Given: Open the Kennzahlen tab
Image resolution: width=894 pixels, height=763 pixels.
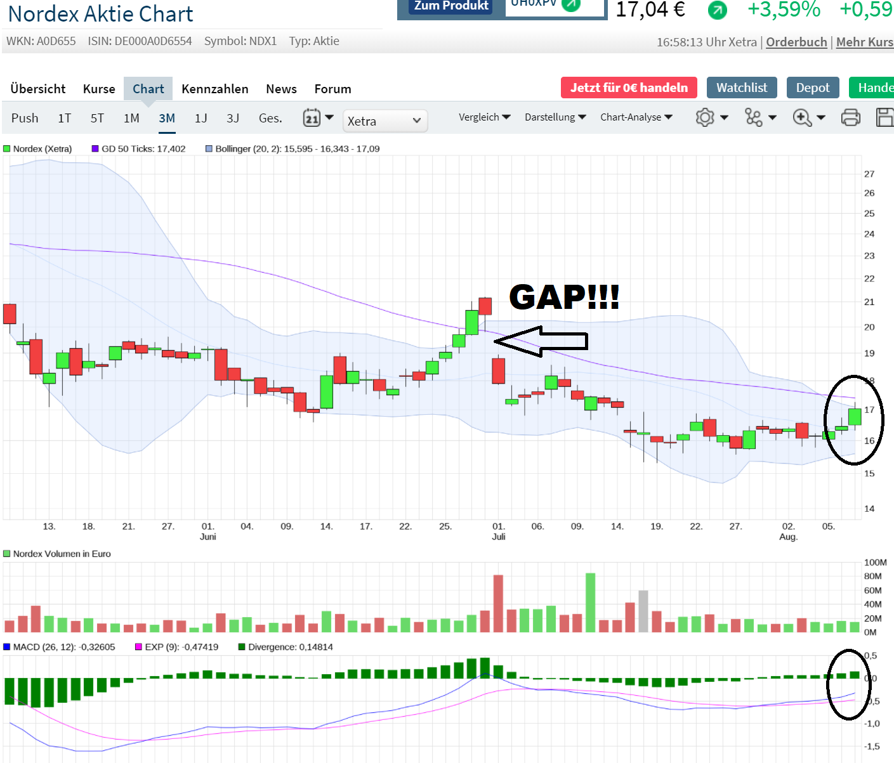Looking at the screenshot, I should (x=215, y=89).
